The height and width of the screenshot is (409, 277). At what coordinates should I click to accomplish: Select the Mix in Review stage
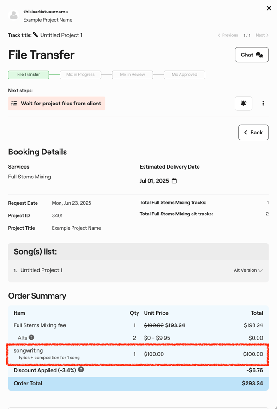click(132, 74)
